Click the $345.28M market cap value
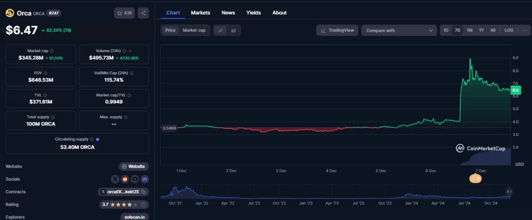This screenshot has width=532, height=220. pos(31,58)
